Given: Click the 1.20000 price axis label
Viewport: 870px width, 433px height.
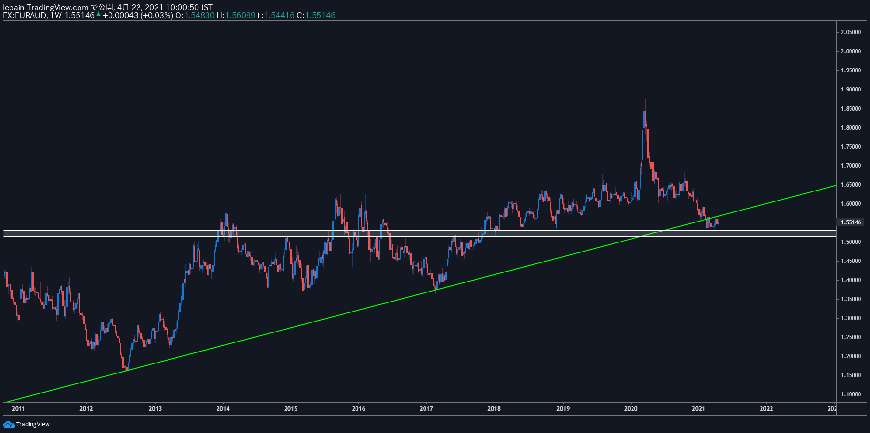Looking at the screenshot, I should (x=851, y=356).
